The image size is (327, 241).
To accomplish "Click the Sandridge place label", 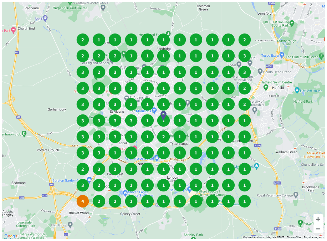I will point(164,49).
